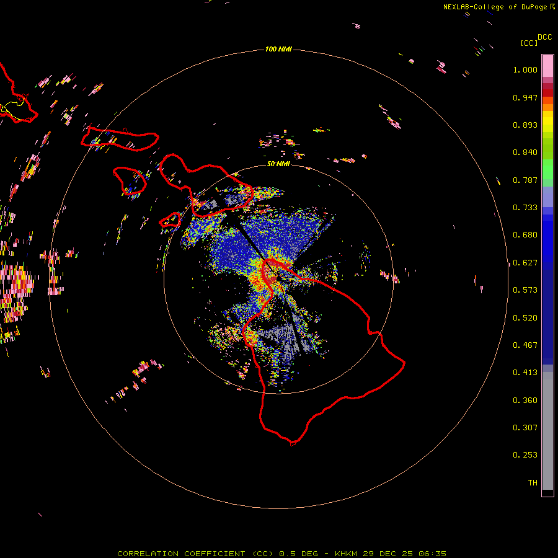Click the 0.627 scale value
Viewport: 558px width, 558px height.
pos(525,263)
